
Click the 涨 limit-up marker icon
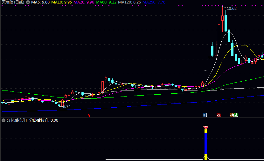click(219, 115)
